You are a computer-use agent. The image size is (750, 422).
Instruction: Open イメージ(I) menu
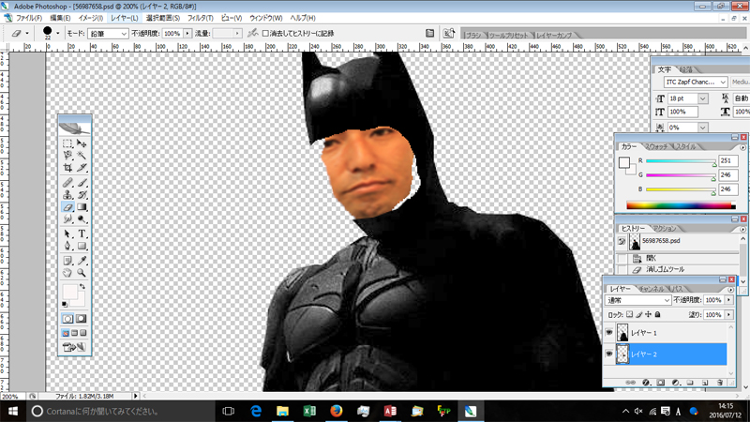click(90, 18)
